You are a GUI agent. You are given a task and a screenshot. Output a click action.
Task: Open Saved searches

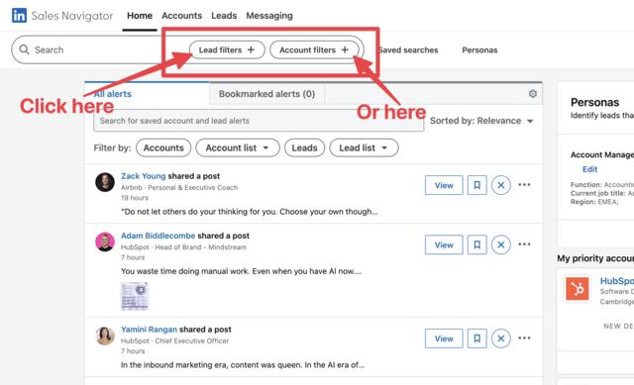coord(408,50)
